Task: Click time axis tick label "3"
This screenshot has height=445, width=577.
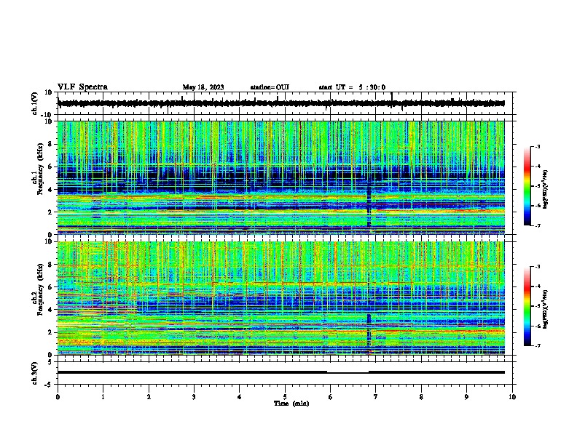Action: 194,397
